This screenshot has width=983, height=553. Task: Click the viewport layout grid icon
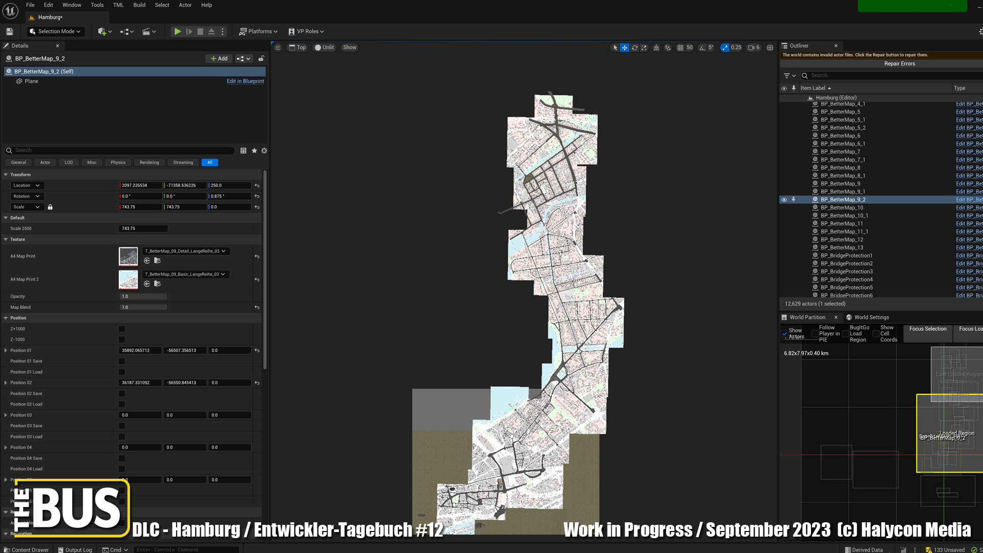(x=770, y=48)
